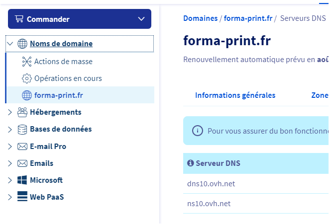The height and width of the screenshot is (224, 329).
Task: Expand the E-mail Pro section
Action: pos(10,147)
